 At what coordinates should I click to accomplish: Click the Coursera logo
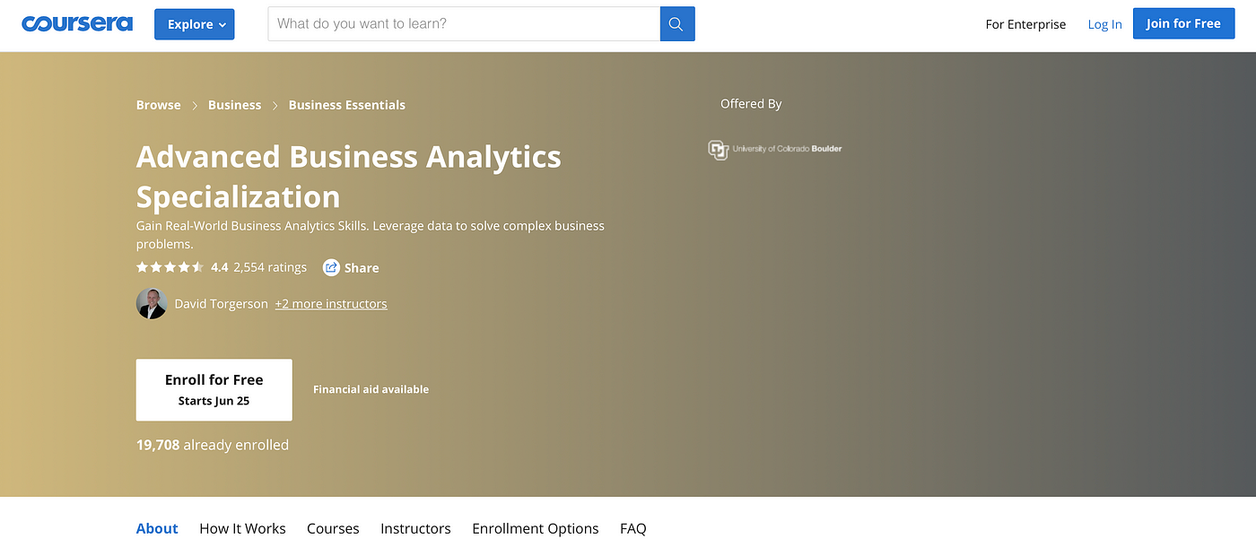(x=77, y=24)
